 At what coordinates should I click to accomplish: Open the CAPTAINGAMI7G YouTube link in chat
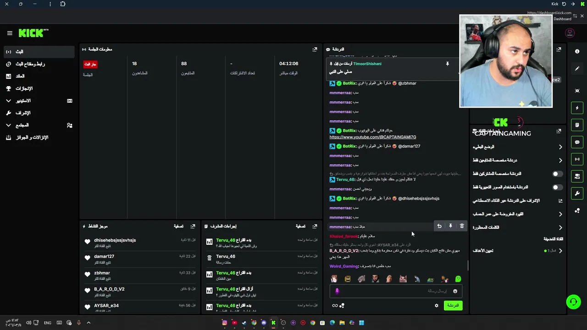tap(372, 137)
